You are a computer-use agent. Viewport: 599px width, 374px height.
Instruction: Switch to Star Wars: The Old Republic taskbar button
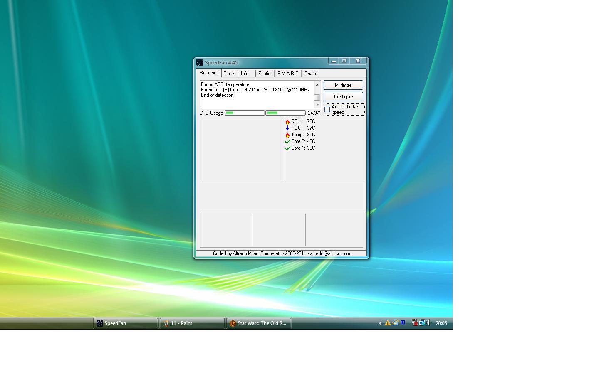coord(259,323)
